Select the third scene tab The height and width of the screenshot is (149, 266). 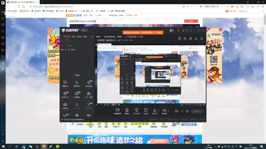[79, 36]
